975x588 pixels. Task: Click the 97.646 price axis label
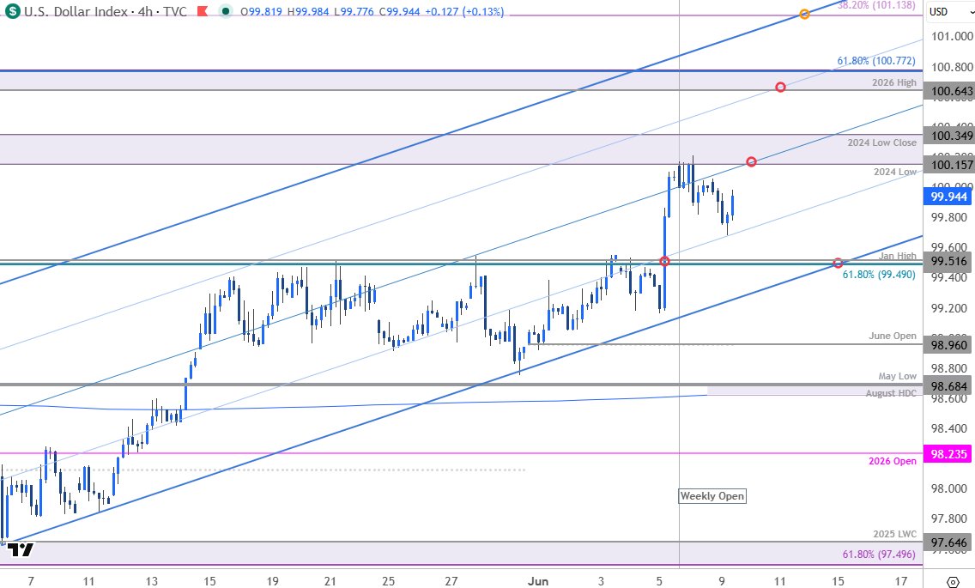[949, 543]
